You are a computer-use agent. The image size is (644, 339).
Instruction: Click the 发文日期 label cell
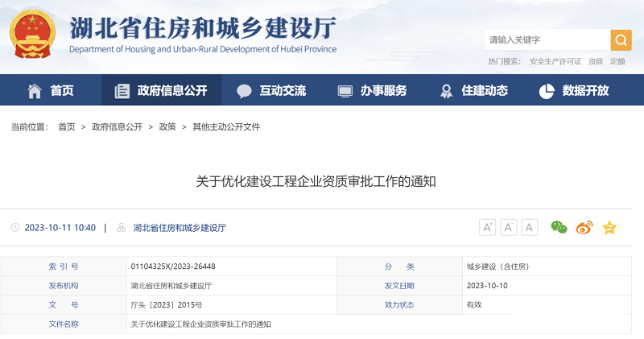click(x=399, y=286)
